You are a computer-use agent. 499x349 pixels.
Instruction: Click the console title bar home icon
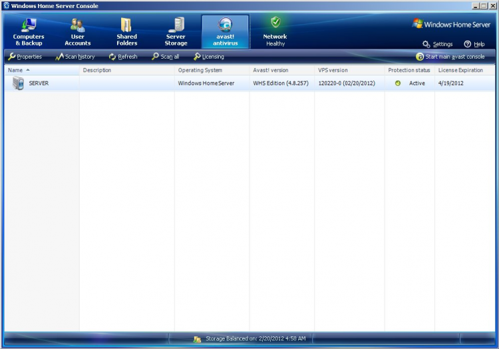point(6,5)
